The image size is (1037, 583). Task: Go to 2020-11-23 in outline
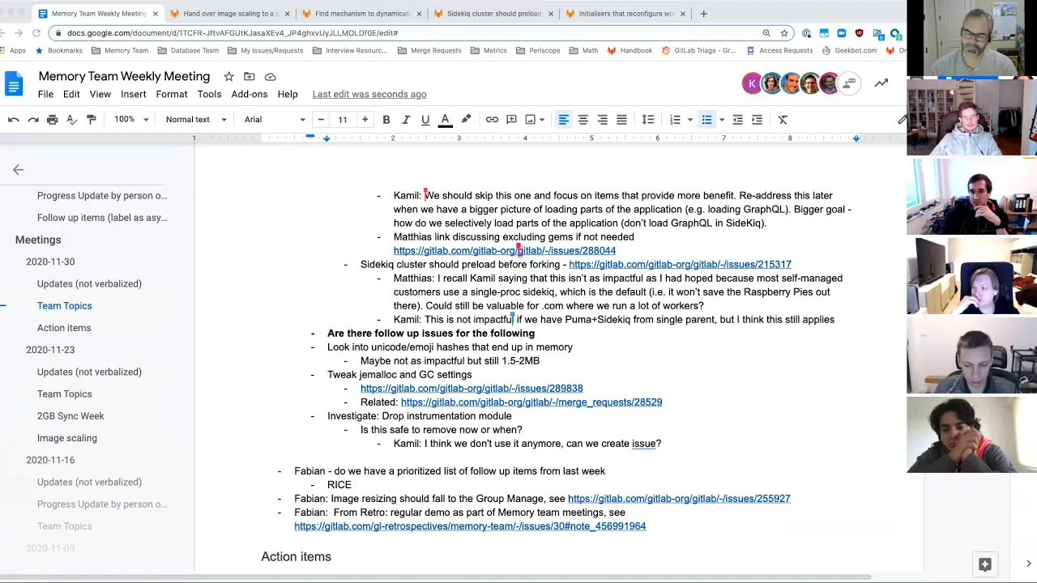coord(50,350)
